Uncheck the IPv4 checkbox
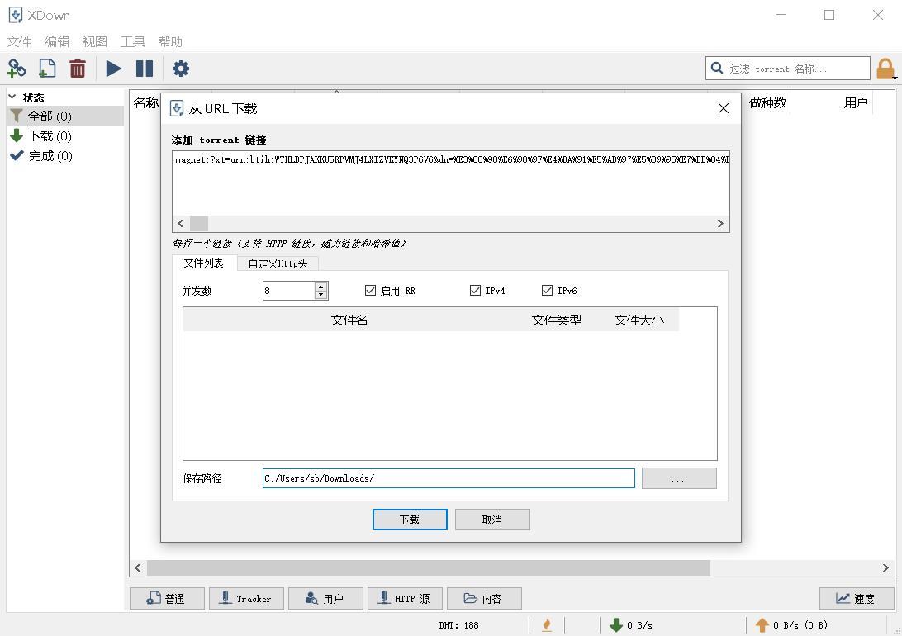Viewport: 902px width, 636px height. pos(475,291)
